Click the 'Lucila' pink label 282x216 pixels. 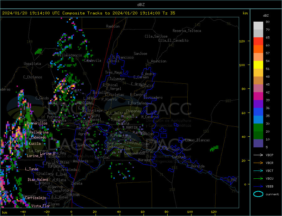pos(35,144)
